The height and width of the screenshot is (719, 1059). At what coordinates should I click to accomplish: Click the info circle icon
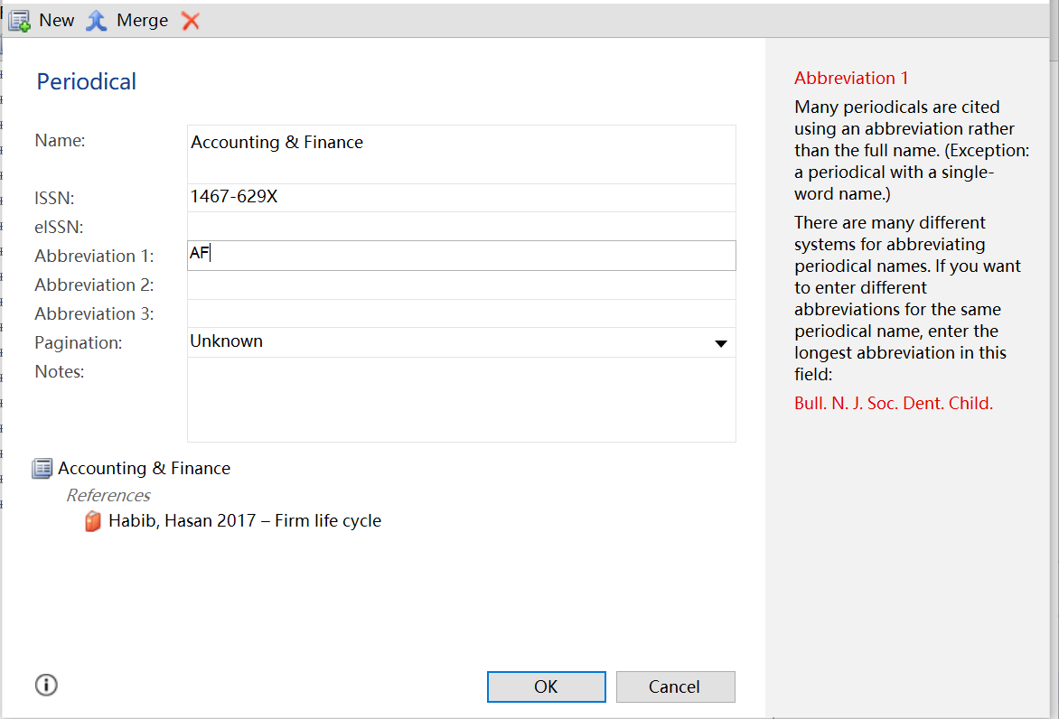(x=46, y=685)
